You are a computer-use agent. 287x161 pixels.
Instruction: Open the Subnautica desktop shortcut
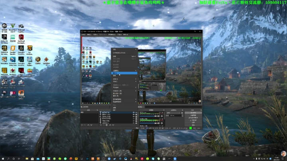point(4,61)
